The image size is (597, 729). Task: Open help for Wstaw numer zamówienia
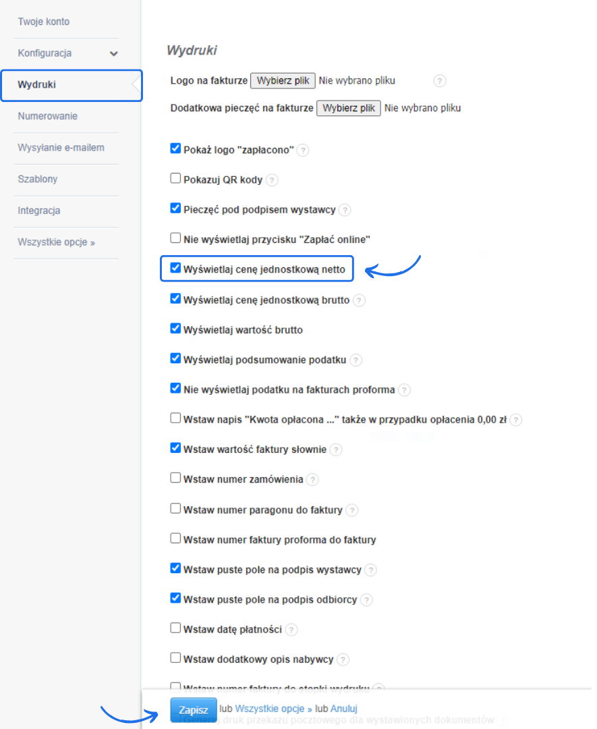(x=312, y=479)
